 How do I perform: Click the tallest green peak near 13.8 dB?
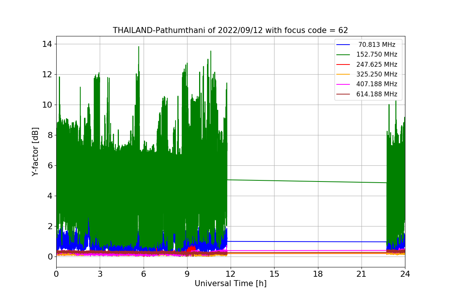click(139, 48)
